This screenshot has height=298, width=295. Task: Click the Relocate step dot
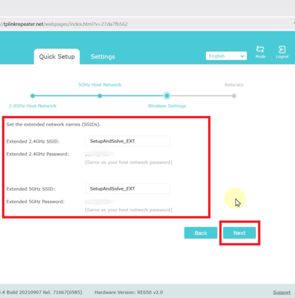point(234,96)
